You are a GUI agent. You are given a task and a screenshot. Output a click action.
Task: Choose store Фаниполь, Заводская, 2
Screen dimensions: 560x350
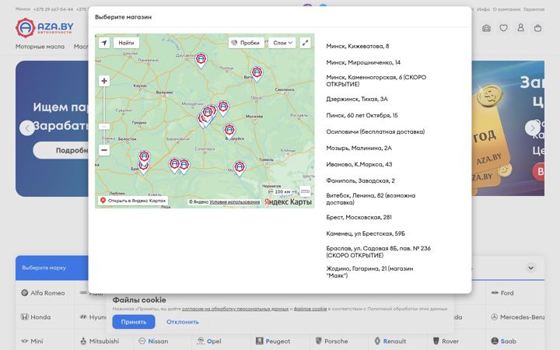(x=360, y=180)
